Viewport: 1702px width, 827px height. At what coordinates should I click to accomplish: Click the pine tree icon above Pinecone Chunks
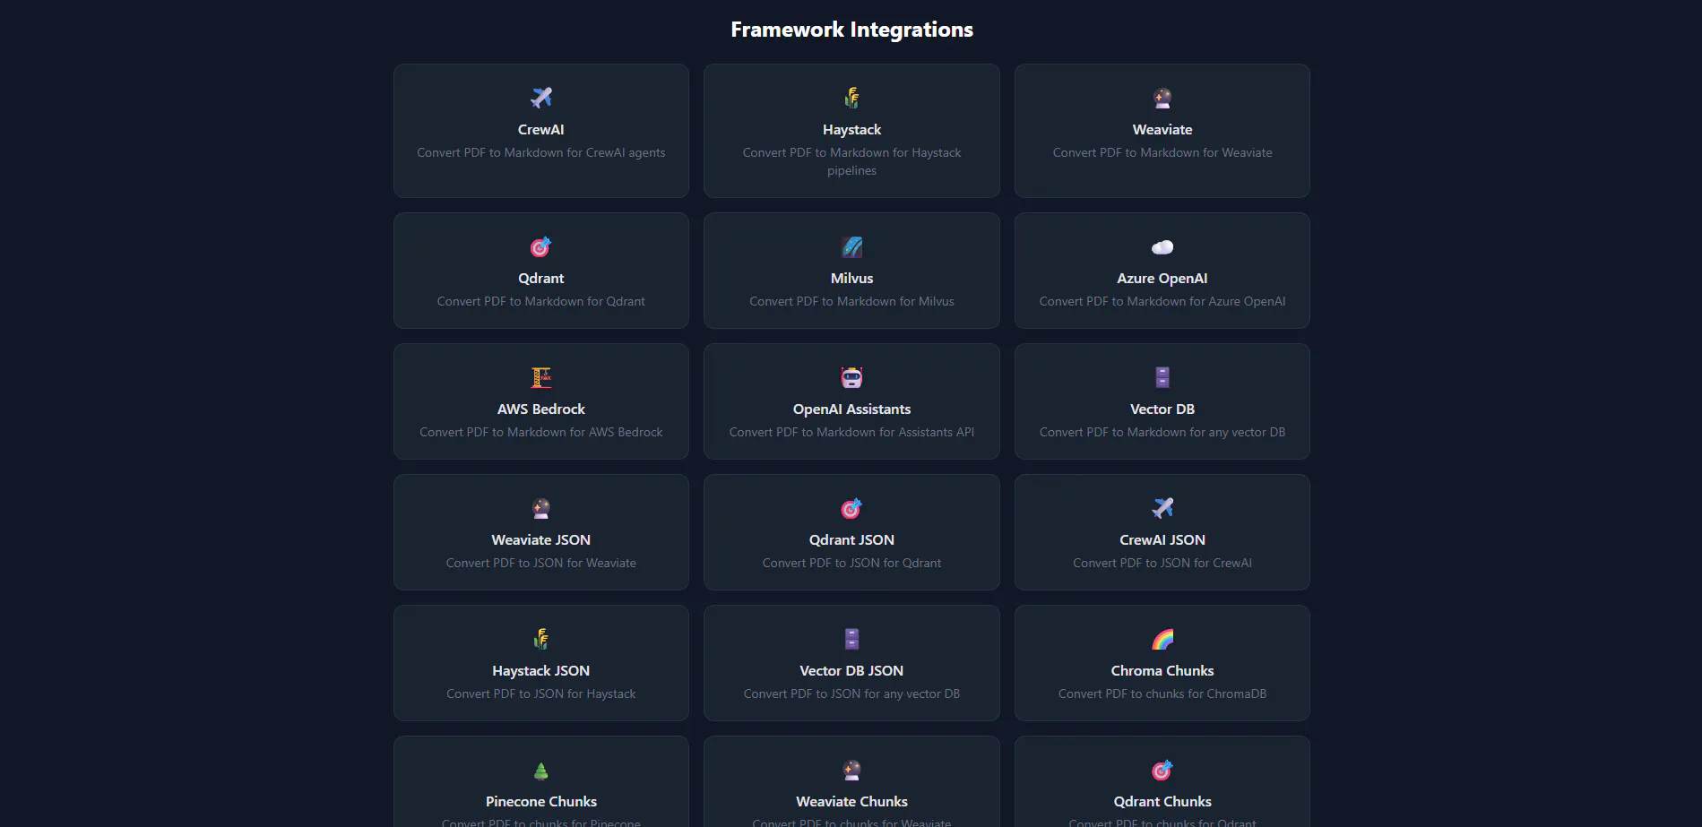click(x=541, y=770)
